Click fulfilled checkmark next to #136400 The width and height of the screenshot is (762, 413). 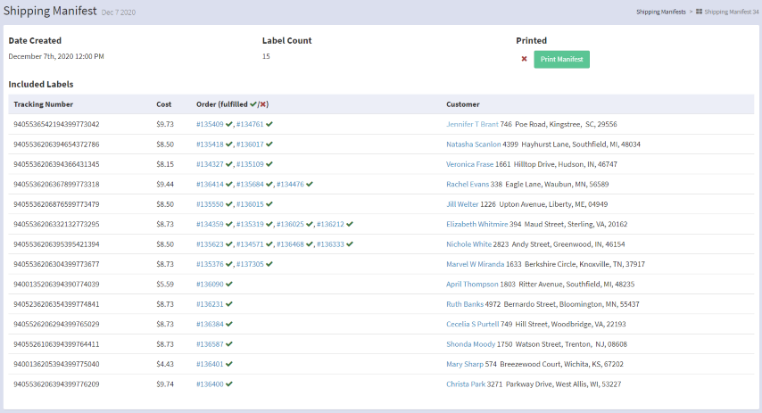point(229,384)
